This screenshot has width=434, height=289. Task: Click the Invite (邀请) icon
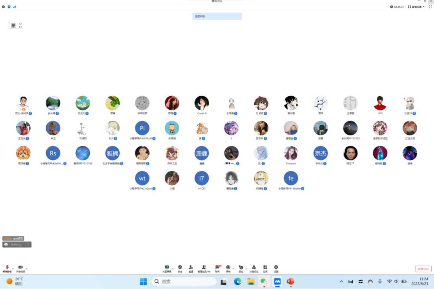[x=191, y=268]
